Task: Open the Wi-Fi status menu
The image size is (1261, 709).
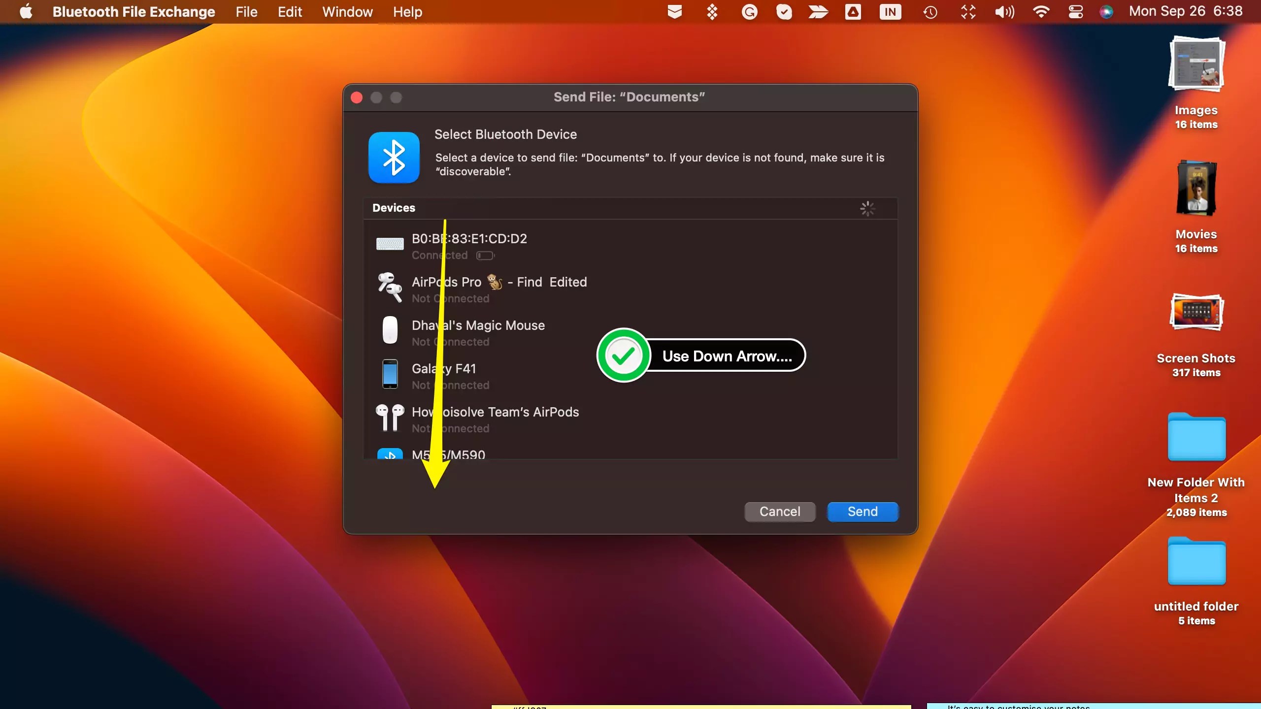Action: (x=1041, y=11)
